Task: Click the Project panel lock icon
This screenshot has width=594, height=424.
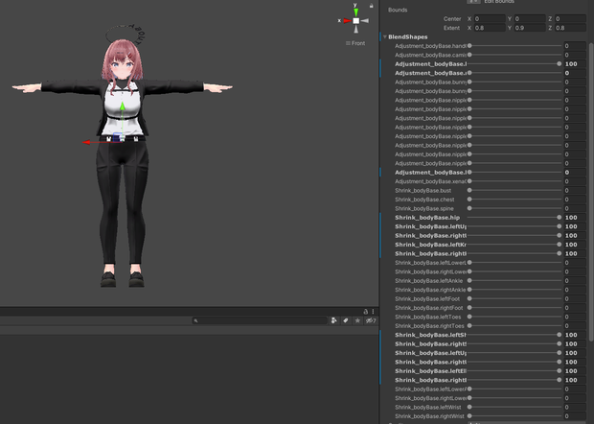Action: (x=366, y=312)
